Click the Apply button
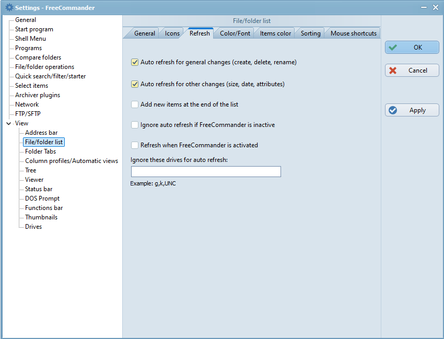The width and height of the screenshot is (444, 339). (x=412, y=110)
